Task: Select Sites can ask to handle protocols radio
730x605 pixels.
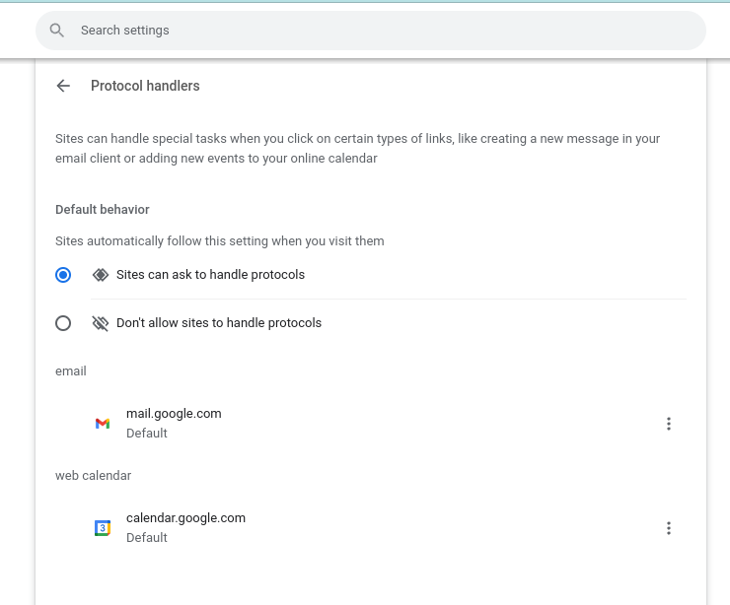Action: (63, 275)
